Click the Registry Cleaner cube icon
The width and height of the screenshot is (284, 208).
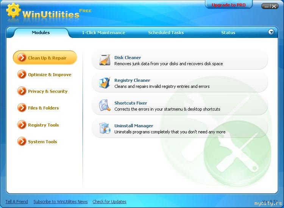click(x=105, y=83)
